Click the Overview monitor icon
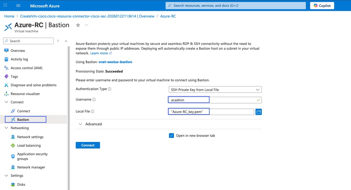The height and width of the screenshot is (190, 351). [6, 51]
